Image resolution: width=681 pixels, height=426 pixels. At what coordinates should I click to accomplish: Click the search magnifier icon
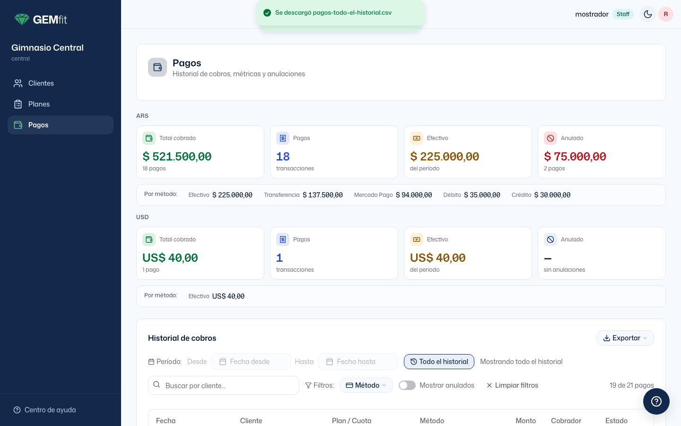[157, 385]
